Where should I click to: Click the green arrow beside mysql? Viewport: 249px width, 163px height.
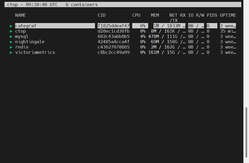[x=11, y=37]
